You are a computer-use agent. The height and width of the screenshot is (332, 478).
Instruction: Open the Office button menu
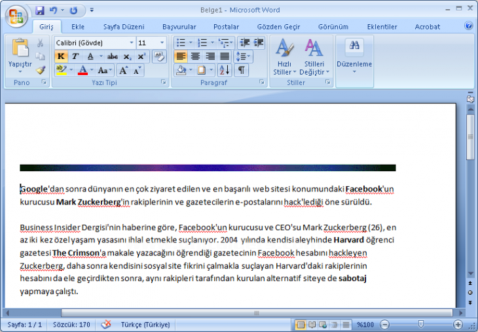click(x=16, y=16)
